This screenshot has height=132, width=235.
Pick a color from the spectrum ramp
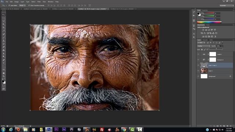pos(209,22)
